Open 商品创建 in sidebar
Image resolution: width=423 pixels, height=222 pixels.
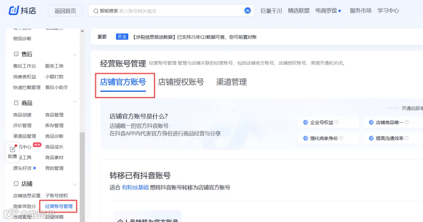pyautogui.click(x=22, y=115)
